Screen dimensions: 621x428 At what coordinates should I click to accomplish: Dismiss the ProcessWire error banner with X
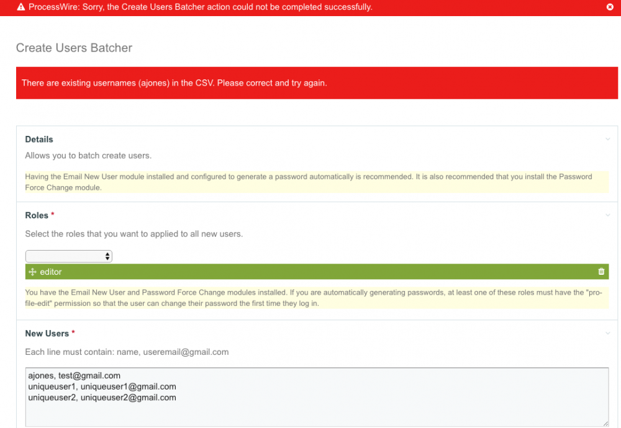coord(610,7)
